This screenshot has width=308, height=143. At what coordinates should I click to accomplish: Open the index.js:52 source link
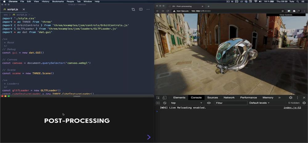pyautogui.click(x=292, y=108)
